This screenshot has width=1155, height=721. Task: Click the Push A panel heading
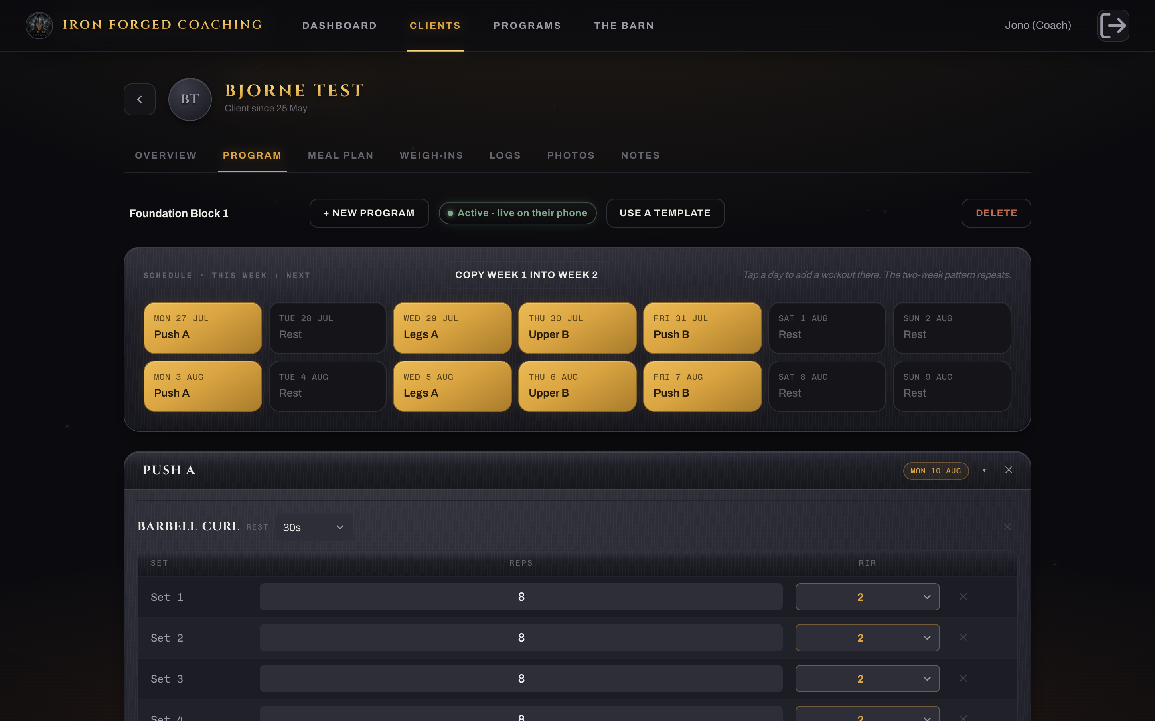(x=169, y=470)
